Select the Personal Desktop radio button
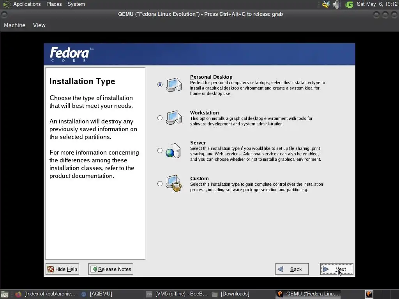 pyautogui.click(x=160, y=84)
